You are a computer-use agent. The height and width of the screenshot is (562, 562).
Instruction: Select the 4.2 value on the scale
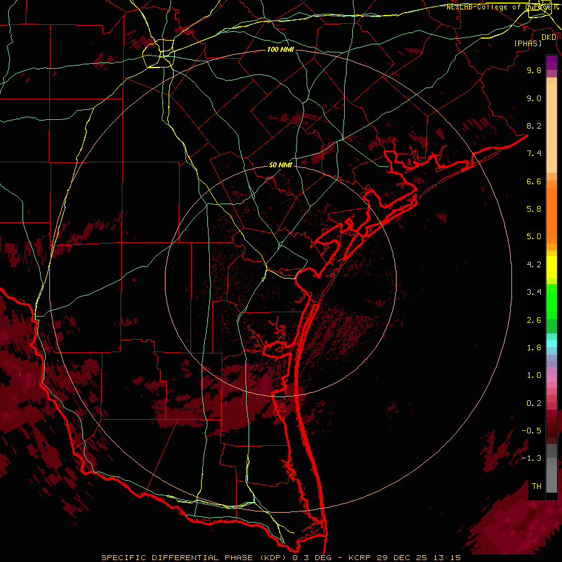534,265
